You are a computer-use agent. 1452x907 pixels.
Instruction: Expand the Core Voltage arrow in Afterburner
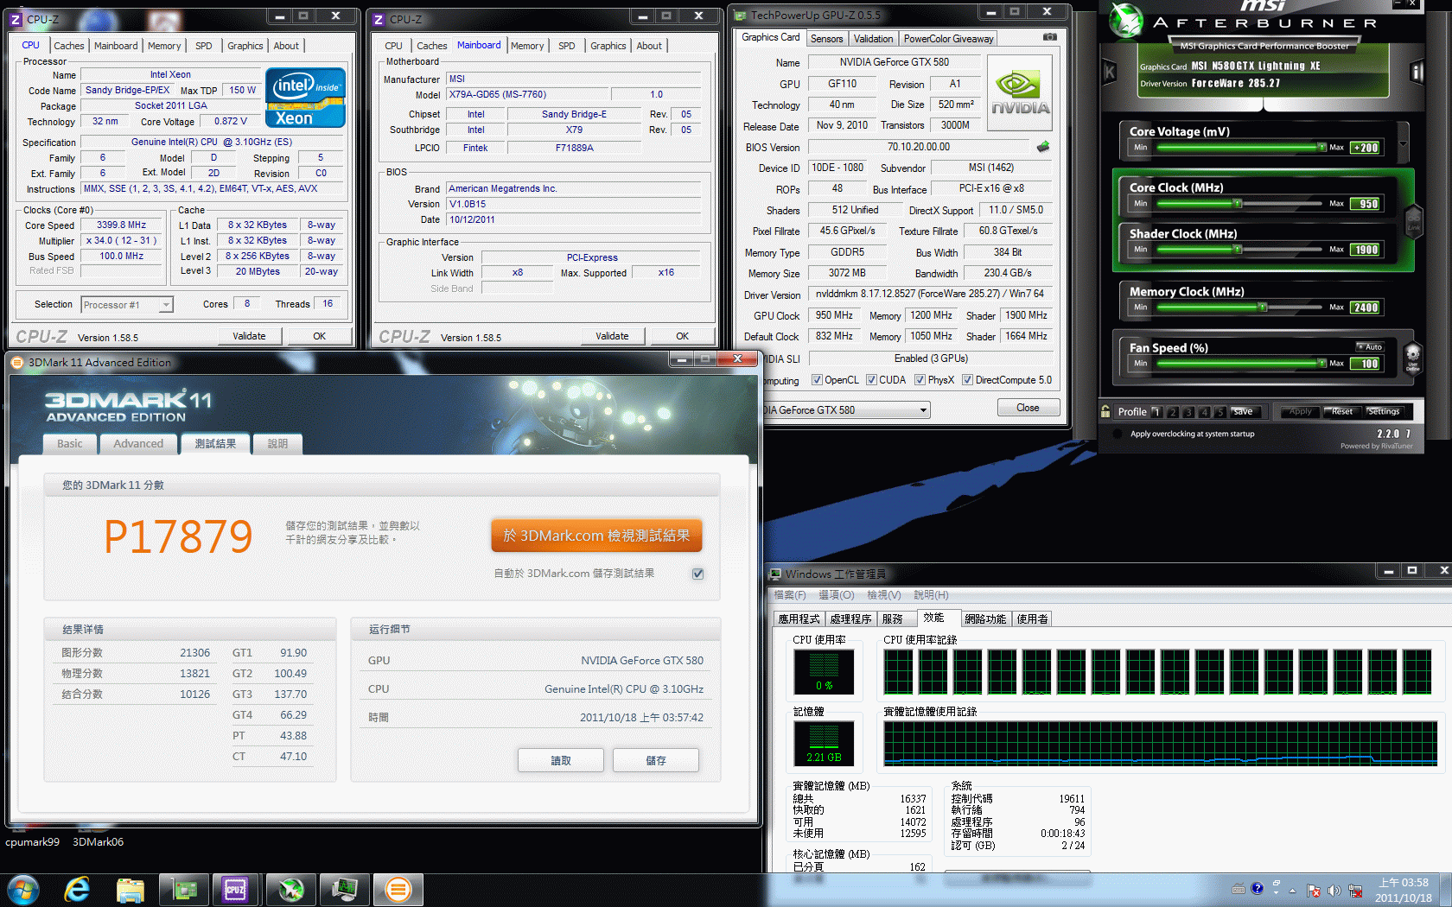[1403, 144]
